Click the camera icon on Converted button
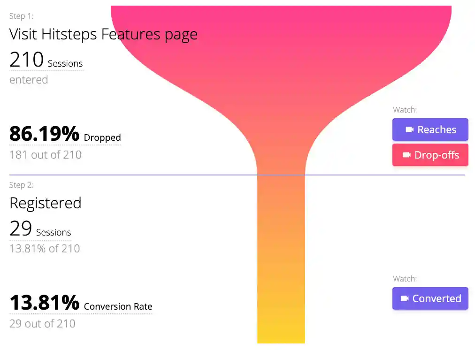 405,299
